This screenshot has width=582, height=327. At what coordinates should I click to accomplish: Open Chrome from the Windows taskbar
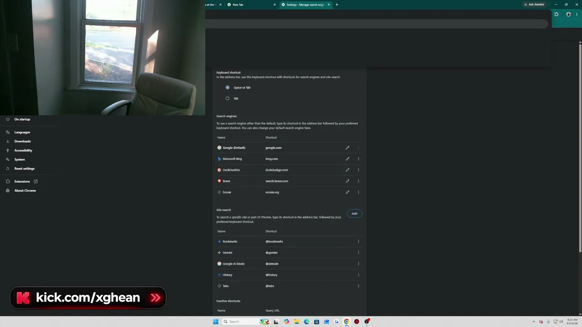tap(346, 322)
